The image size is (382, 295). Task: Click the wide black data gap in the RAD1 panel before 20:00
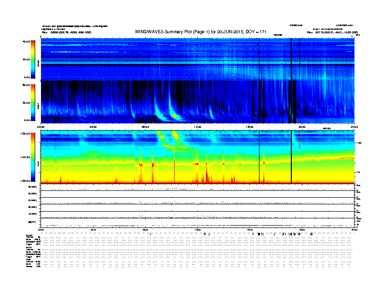294,102
